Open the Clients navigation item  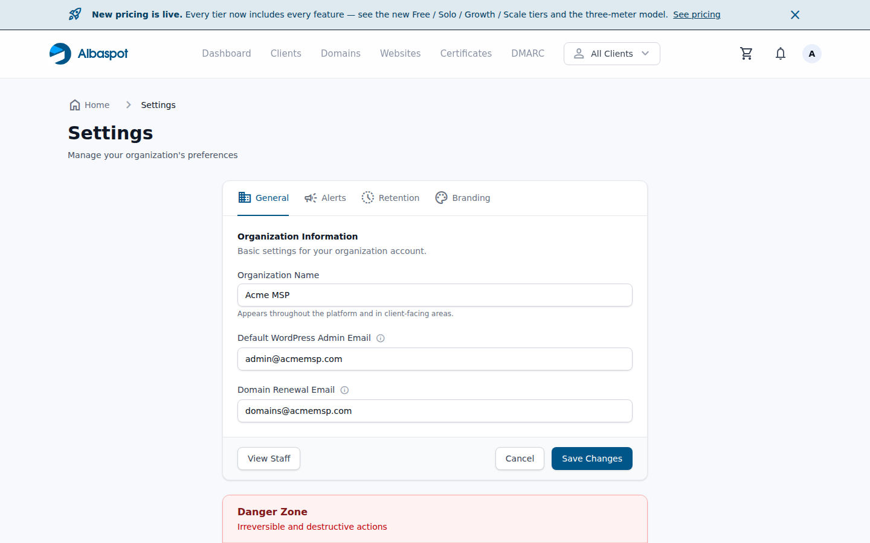[286, 54]
